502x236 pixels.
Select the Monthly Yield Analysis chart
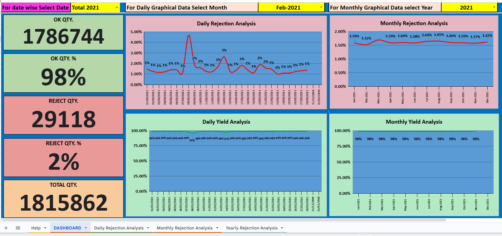click(414, 164)
